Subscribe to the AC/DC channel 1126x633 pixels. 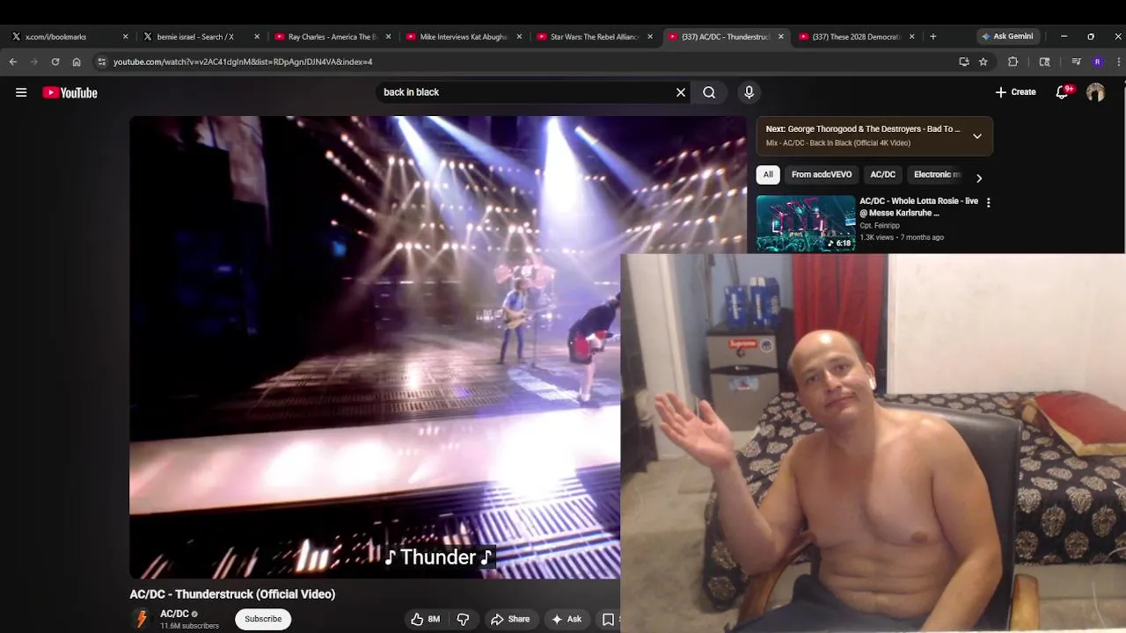pyautogui.click(x=263, y=619)
